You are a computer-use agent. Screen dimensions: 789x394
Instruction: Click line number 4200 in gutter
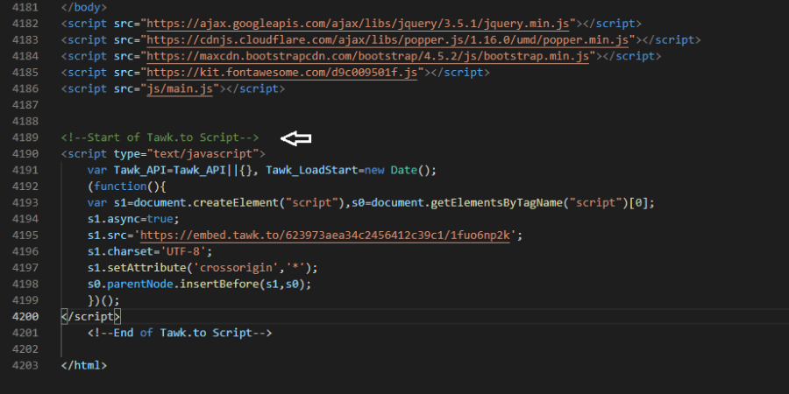(25, 317)
